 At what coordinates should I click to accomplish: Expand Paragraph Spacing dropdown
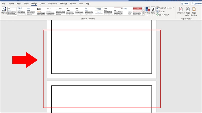166,8
